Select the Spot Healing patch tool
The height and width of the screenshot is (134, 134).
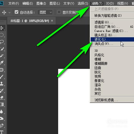coord(2,70)
